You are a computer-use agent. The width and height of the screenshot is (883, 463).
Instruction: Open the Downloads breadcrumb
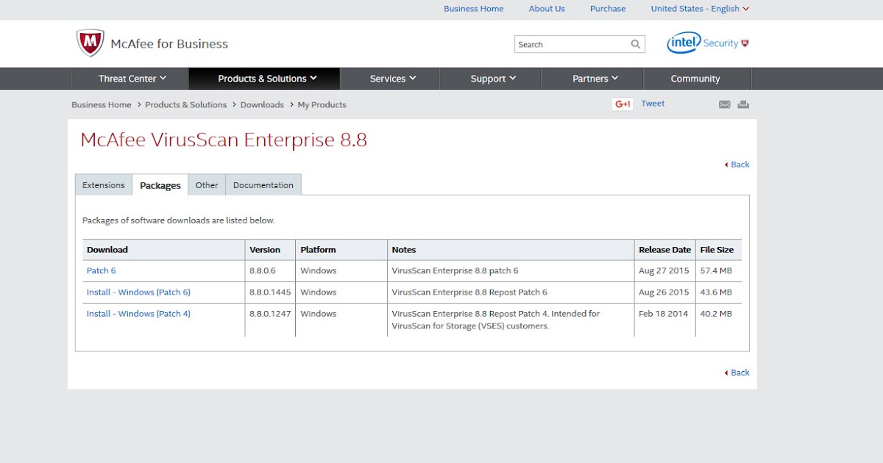[262, 105]
